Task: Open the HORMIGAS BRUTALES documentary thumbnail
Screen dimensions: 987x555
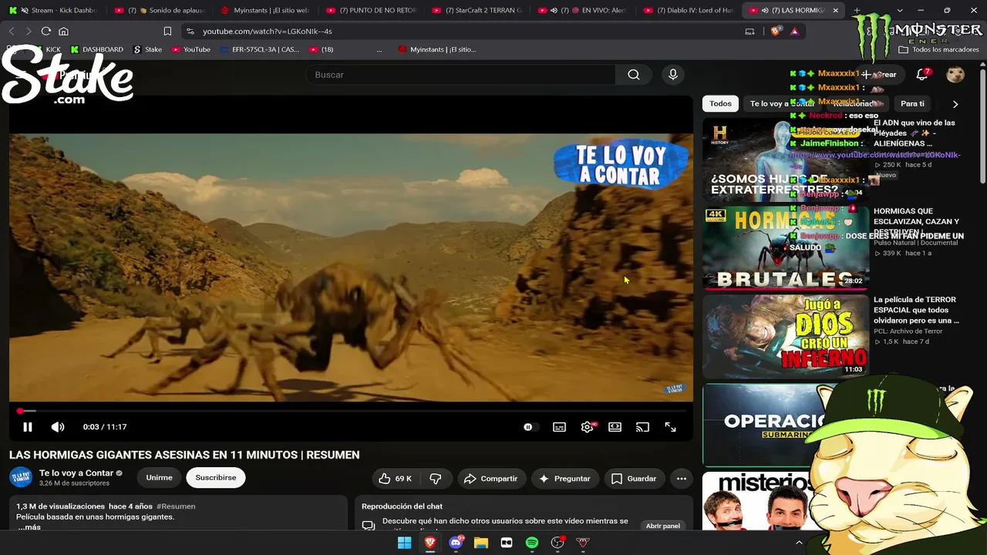Action: click(x=786, y=248)
